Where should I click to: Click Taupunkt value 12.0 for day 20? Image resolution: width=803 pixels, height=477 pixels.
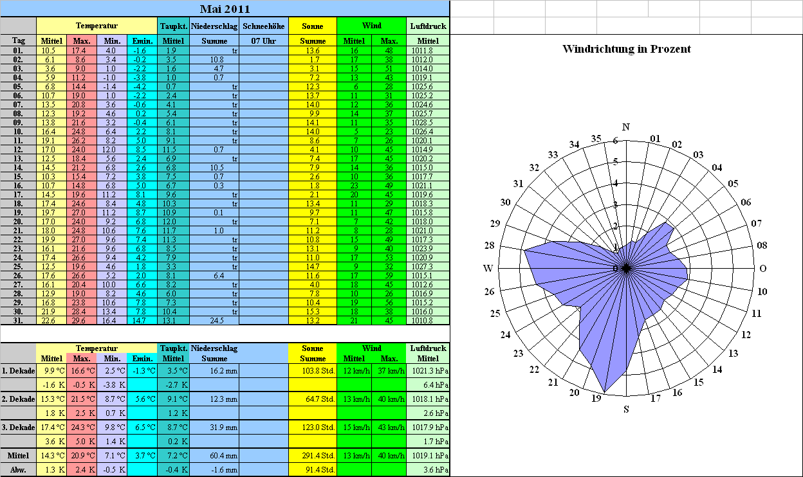click(x=174, y=221)
